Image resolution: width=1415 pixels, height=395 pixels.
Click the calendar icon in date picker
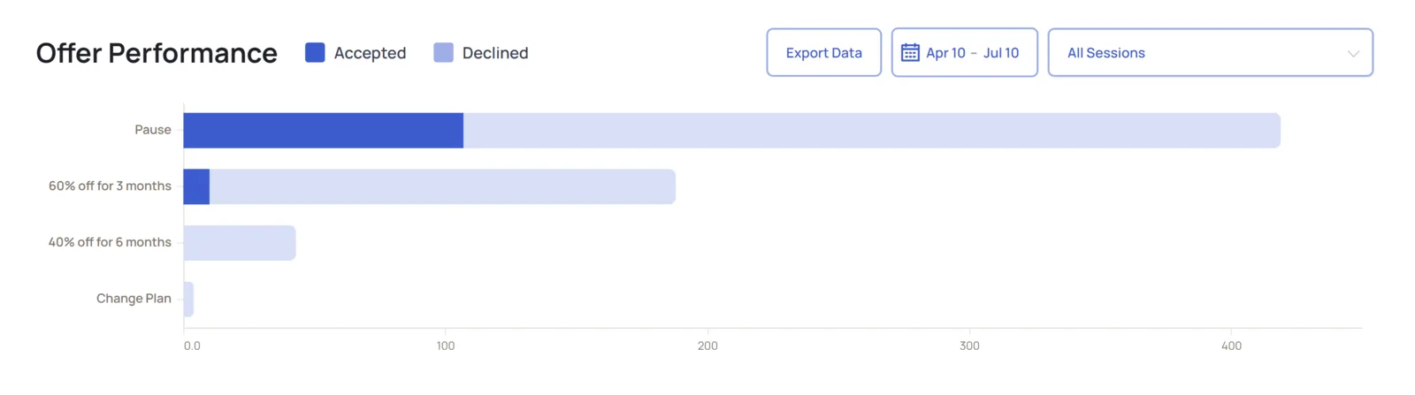tap(910, 53)
